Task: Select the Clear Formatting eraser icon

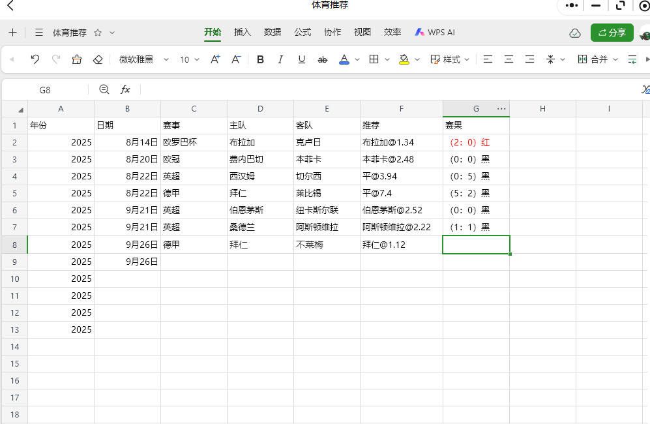Action: click(x=97, y=59)
